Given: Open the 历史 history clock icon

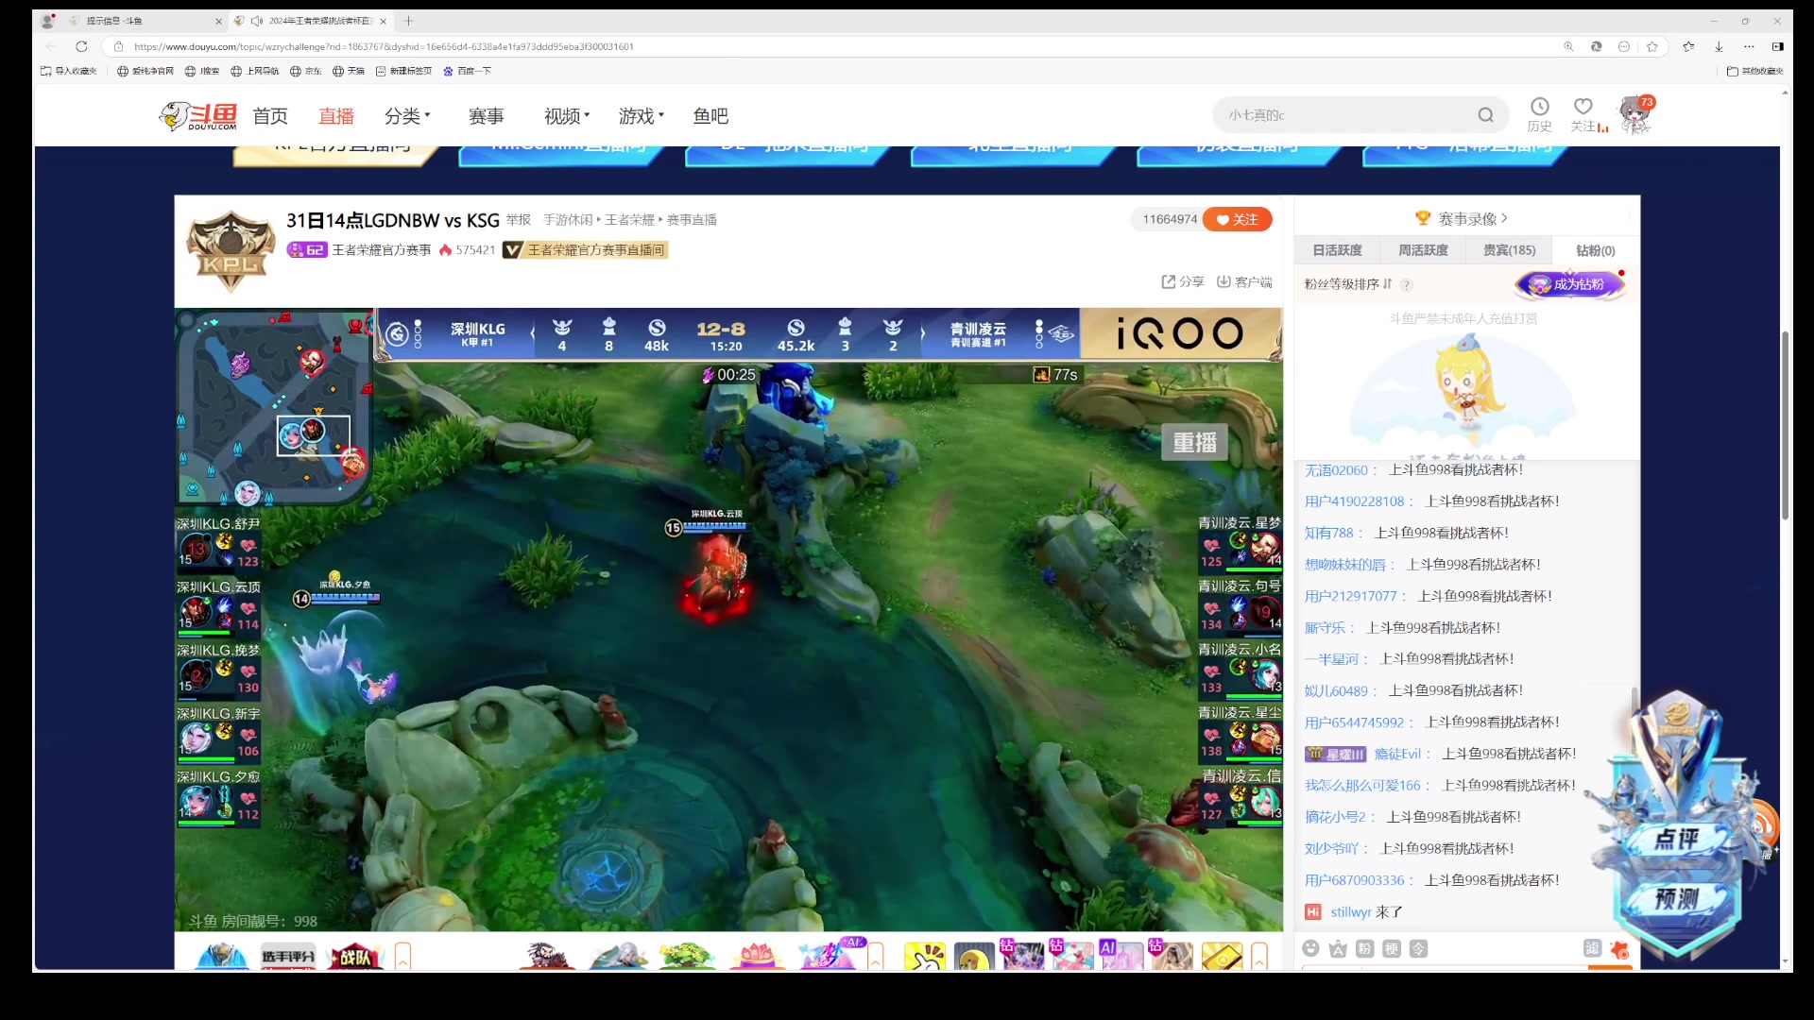Looking at the screenshot, I should (x=1539, y=107).
